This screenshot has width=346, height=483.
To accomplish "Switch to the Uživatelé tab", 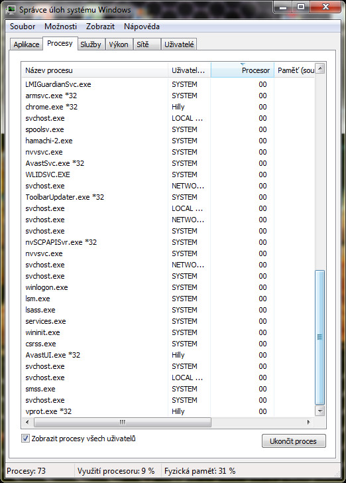I will point(179,44).
